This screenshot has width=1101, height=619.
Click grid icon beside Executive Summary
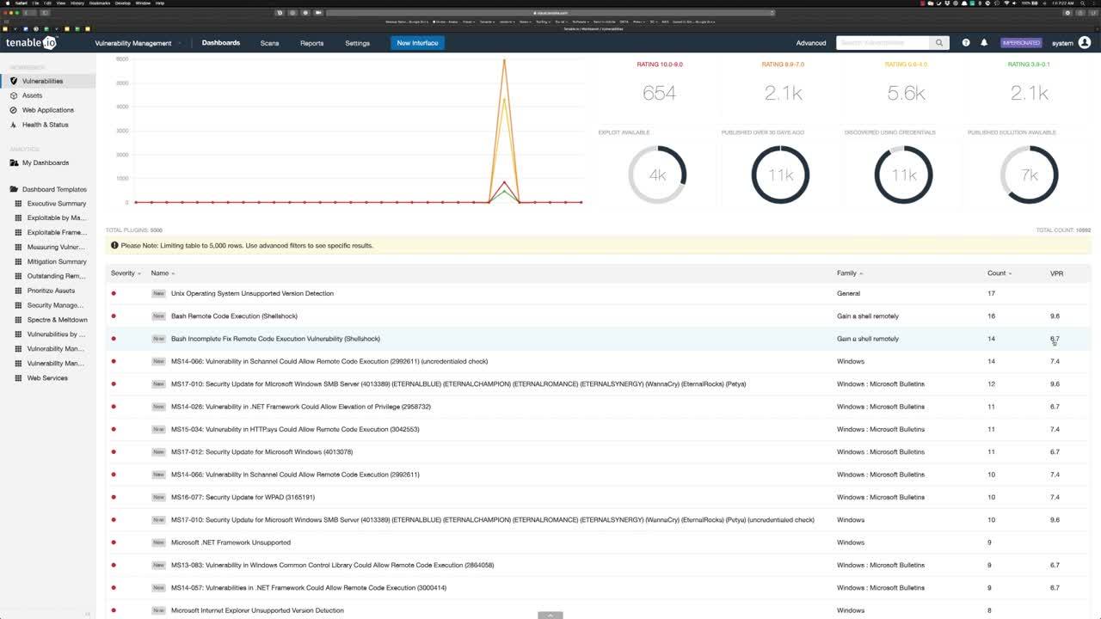(x=19, y=204)
